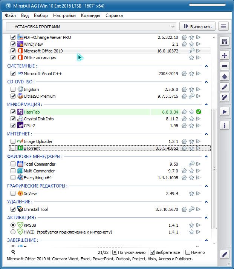Click the info icon in sidebar
The height and width of the screenshot is (269, 234).
click(225, 126)
